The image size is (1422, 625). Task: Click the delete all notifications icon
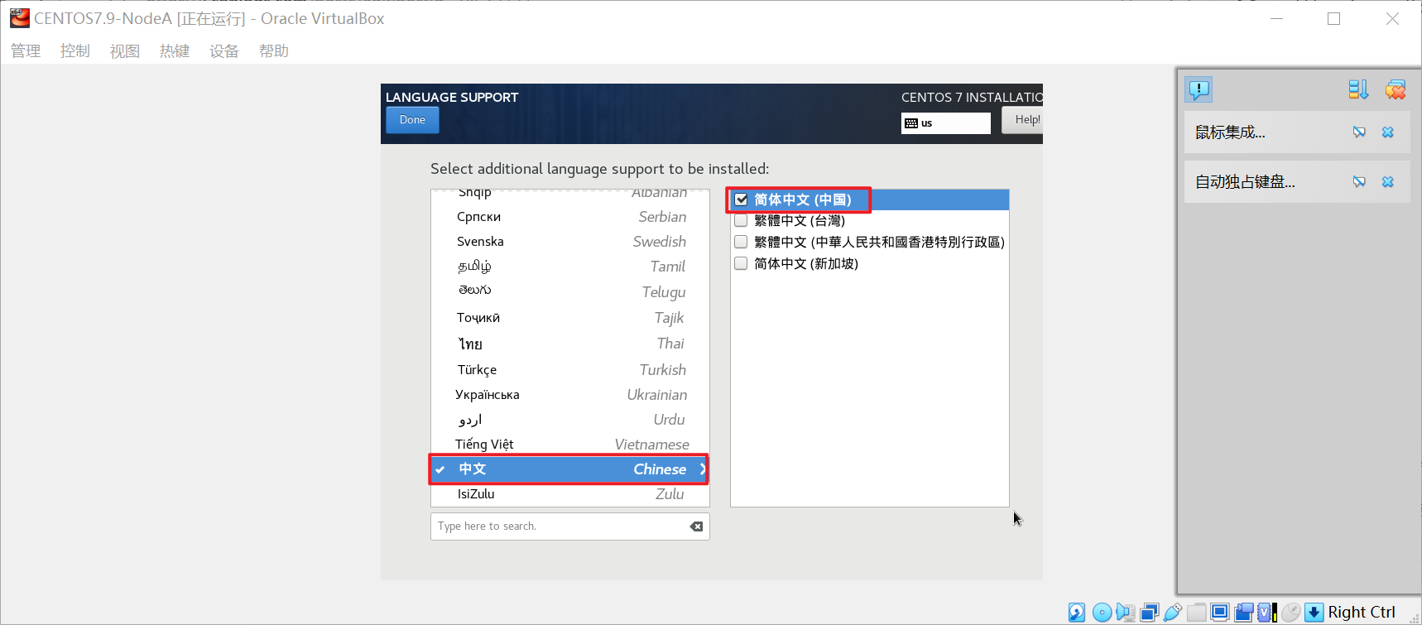tap(1396, 89)
